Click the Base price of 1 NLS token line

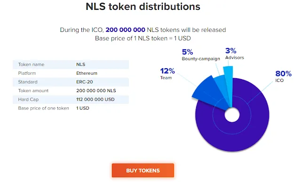pyautogui.click(x=143, y=39)
